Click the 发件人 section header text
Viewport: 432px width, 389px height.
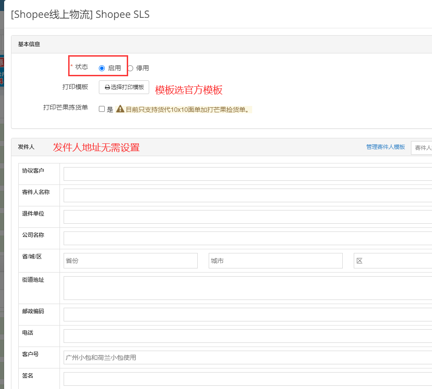click(26, 147)
